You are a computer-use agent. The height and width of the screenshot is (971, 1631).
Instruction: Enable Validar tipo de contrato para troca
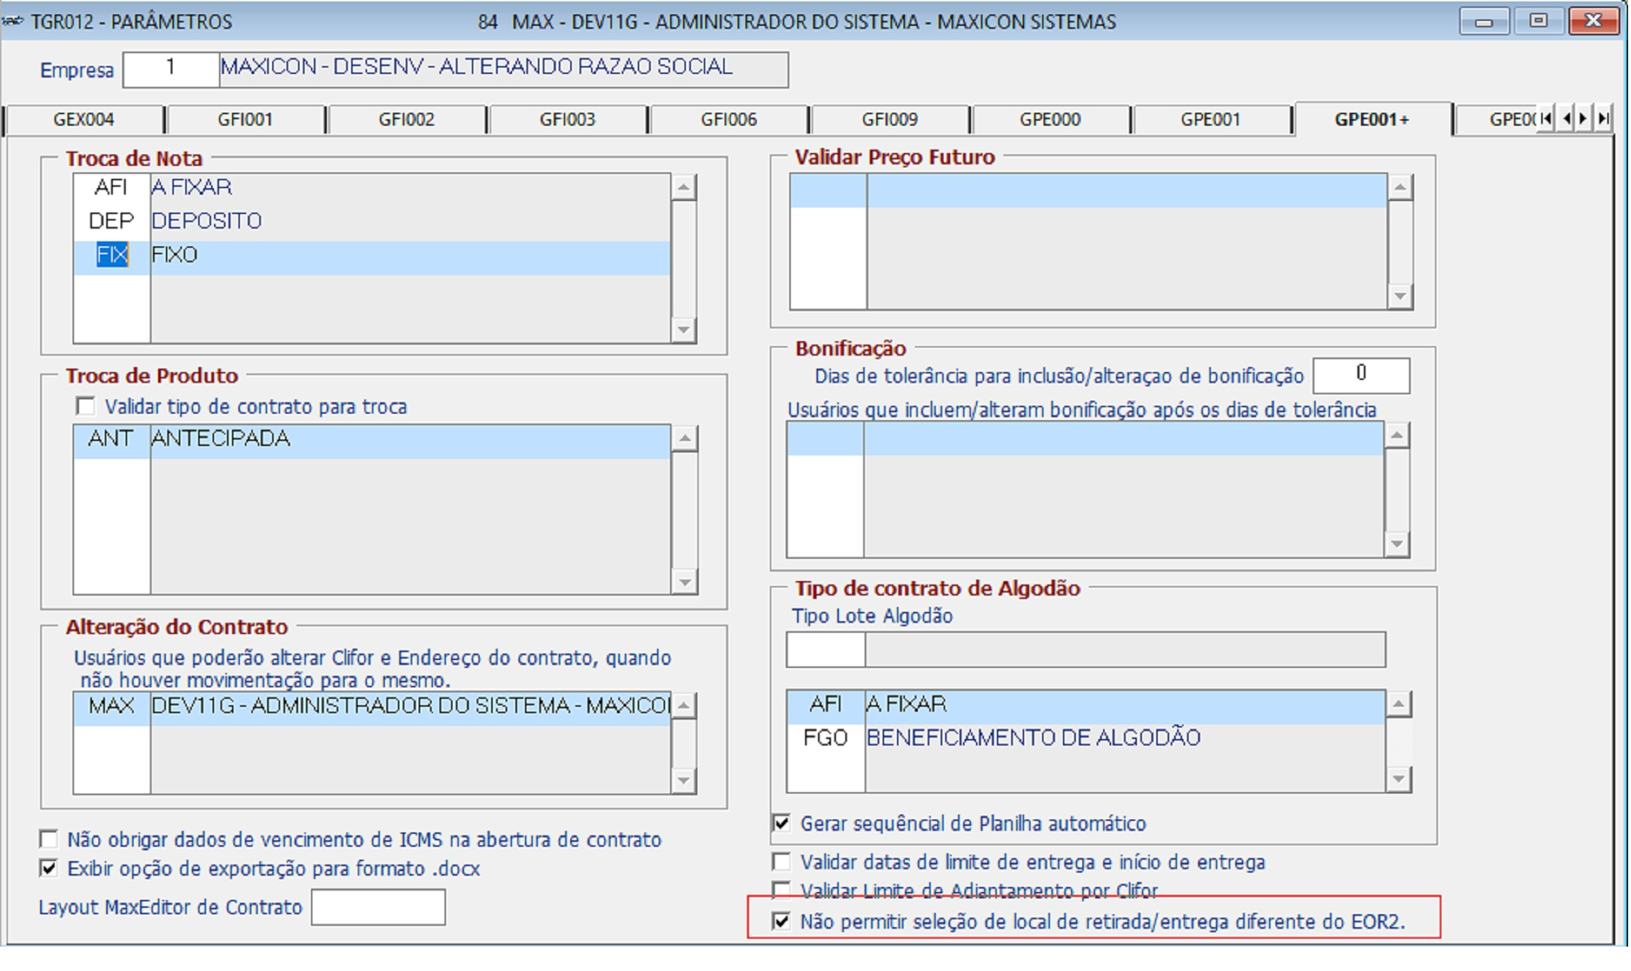coord(85,406)
